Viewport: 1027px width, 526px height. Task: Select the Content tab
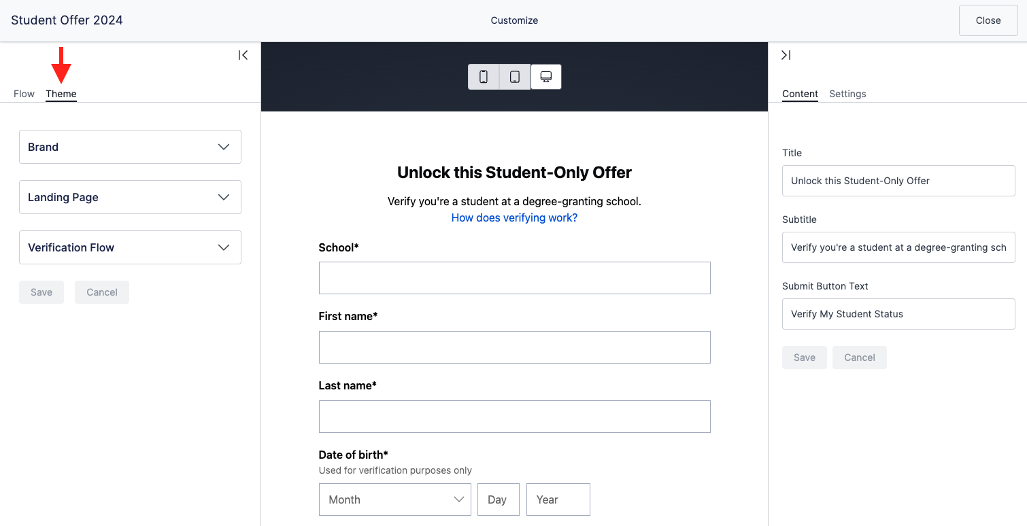[x=800, y=94]
